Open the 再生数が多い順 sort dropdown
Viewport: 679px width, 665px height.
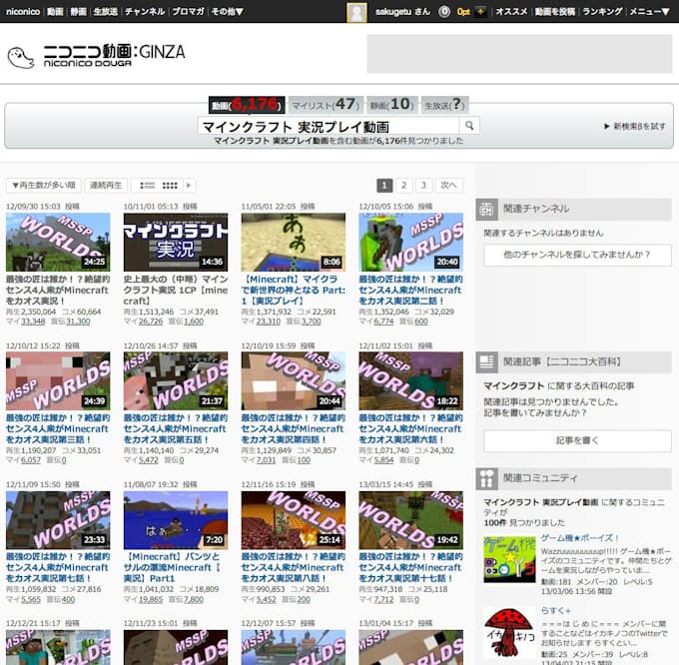click(43, 186)
